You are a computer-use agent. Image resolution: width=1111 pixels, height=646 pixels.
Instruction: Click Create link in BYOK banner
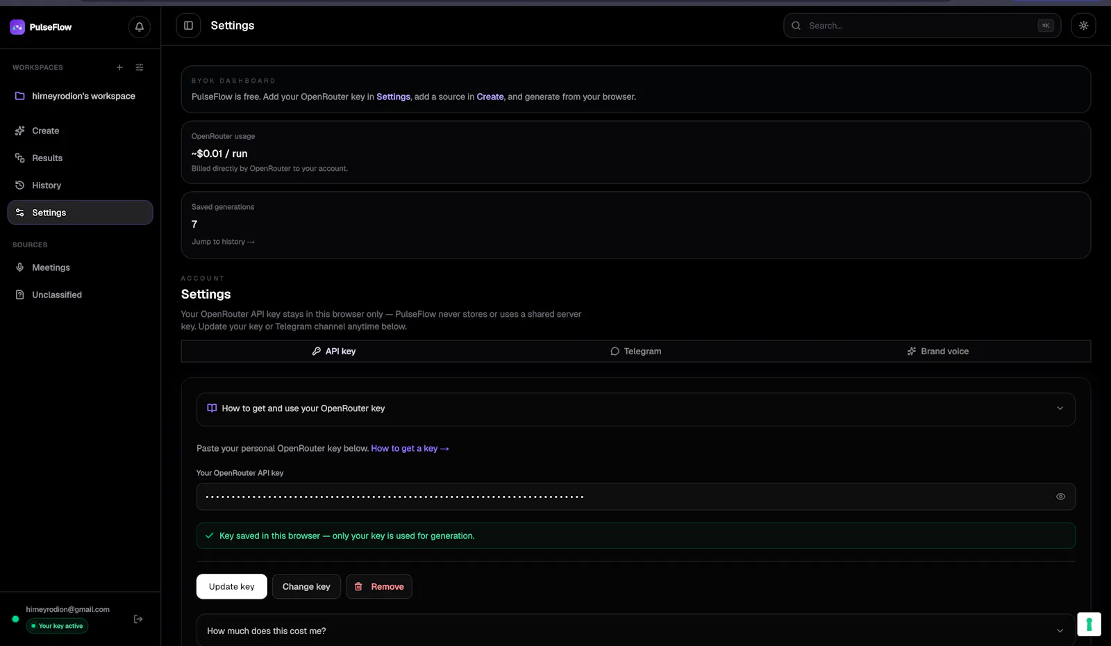tap(490, 97)
